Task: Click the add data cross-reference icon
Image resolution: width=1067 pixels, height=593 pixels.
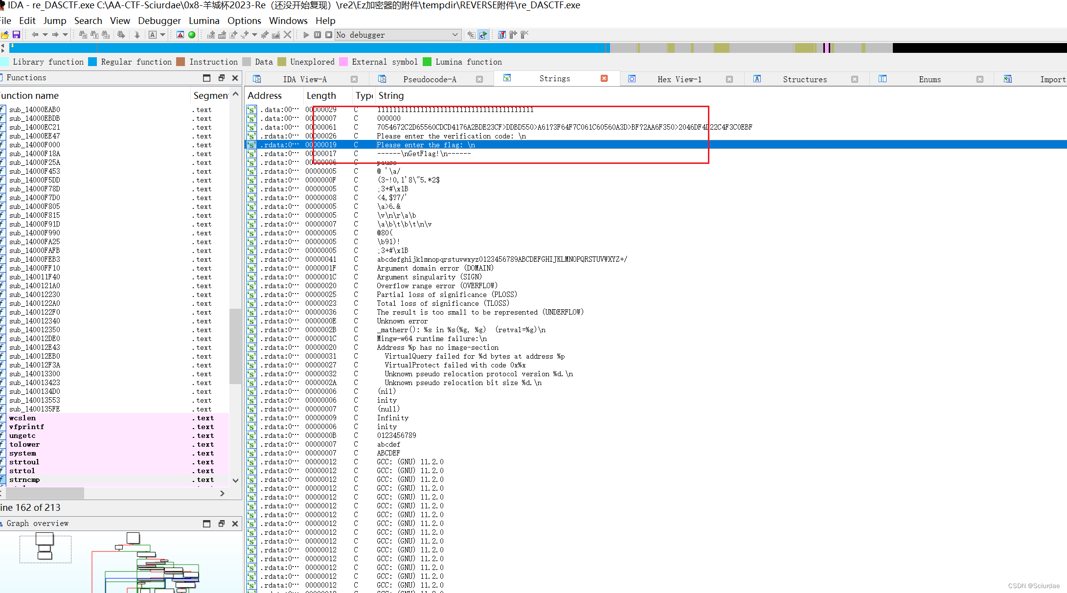Action: (x=222, y=35)
